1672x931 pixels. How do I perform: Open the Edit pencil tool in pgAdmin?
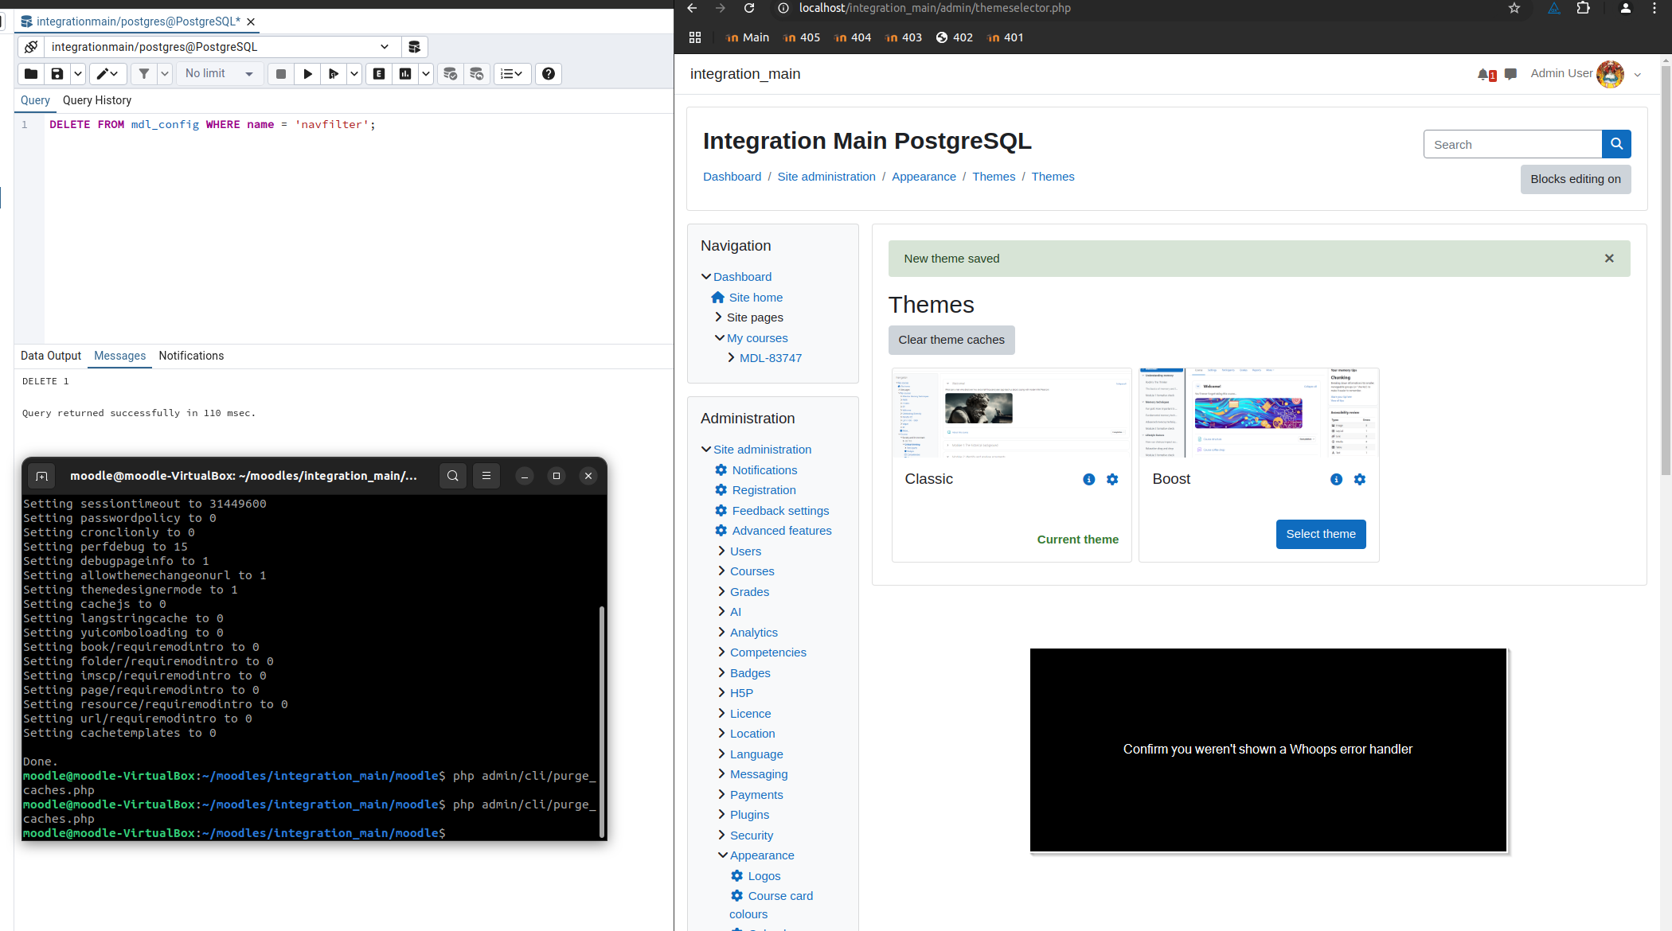pyautogui.click(x=107, y=74)
